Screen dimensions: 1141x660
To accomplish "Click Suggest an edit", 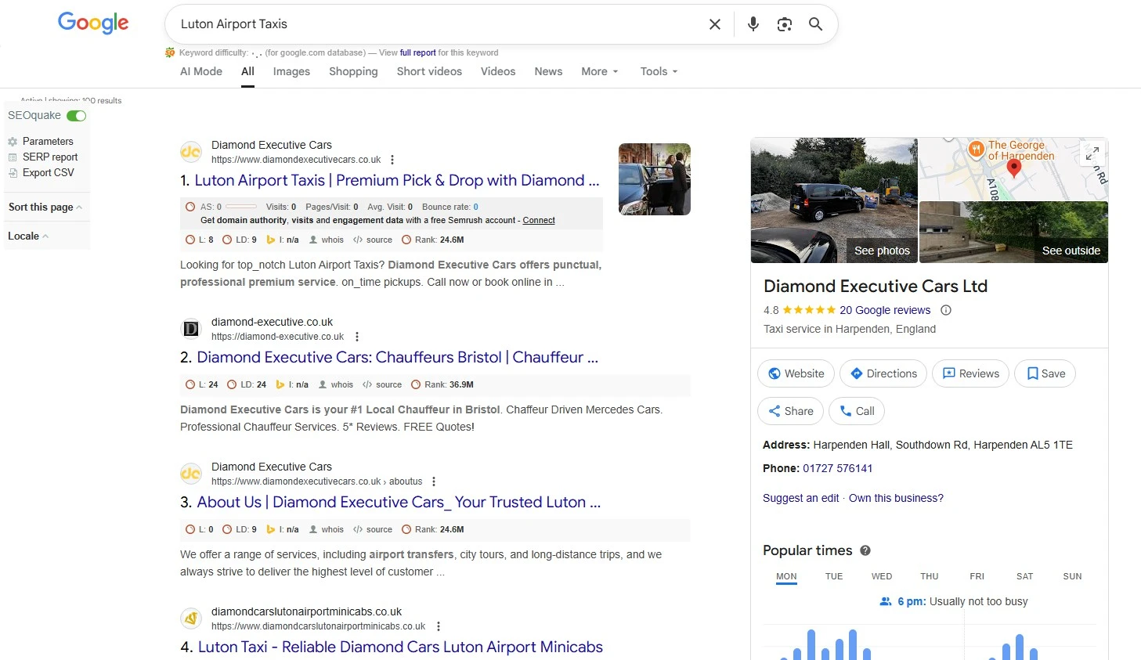I will pyautogui.click(x=800, y=498).
